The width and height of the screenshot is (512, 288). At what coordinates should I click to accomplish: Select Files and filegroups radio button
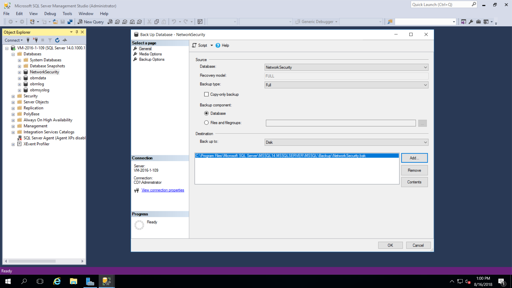[206, 123]
